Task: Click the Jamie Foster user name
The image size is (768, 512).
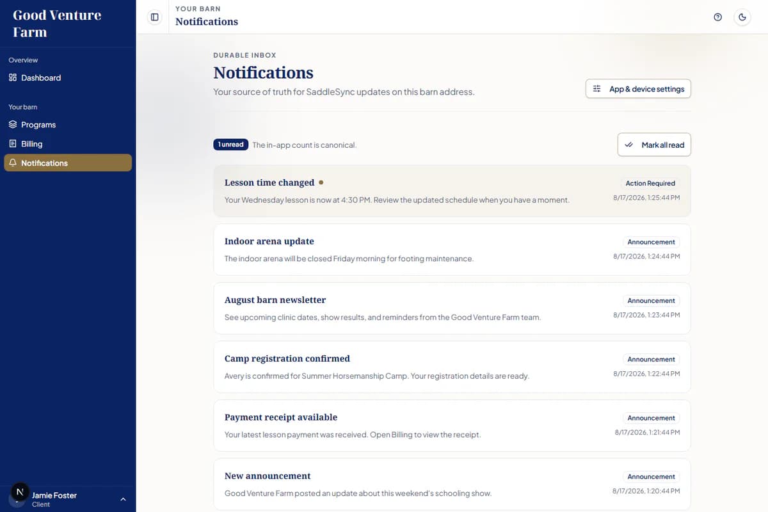Action: [x=54, y=495]
